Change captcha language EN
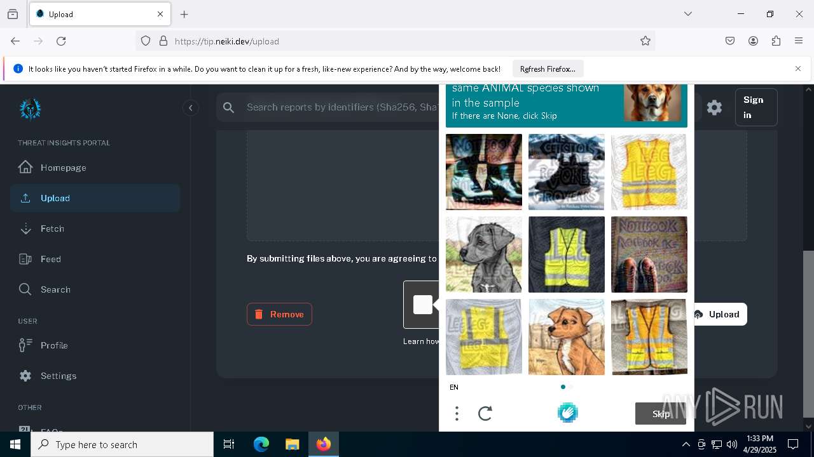The width and height of the screenshot is (814, 457). 454,387
